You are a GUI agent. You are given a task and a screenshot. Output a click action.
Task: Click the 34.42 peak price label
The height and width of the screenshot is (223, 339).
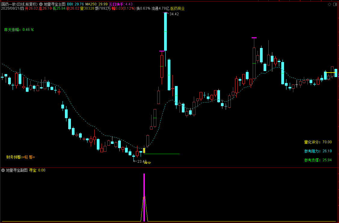click(x=174, y=14)
